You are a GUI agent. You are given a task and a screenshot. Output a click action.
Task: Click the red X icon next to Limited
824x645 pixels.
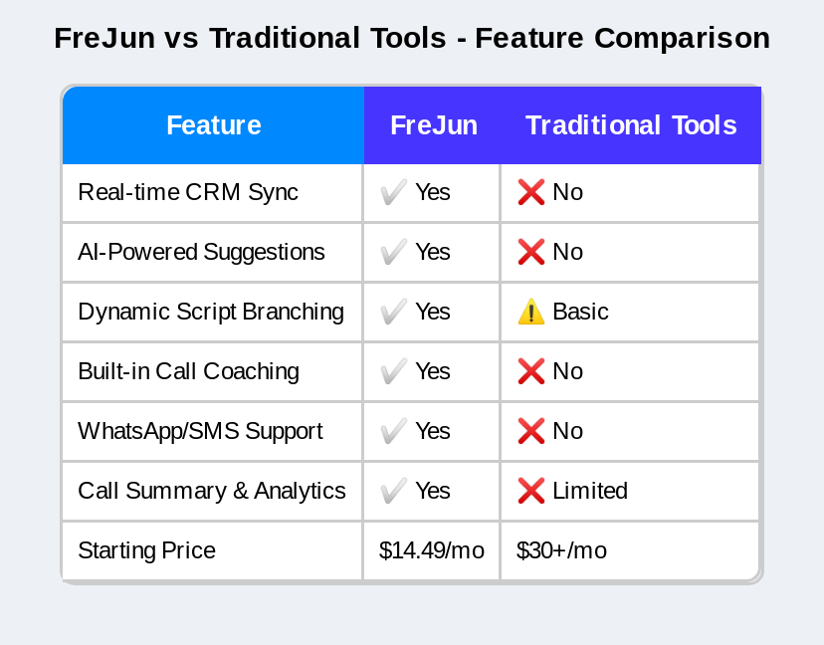[531, 491]
